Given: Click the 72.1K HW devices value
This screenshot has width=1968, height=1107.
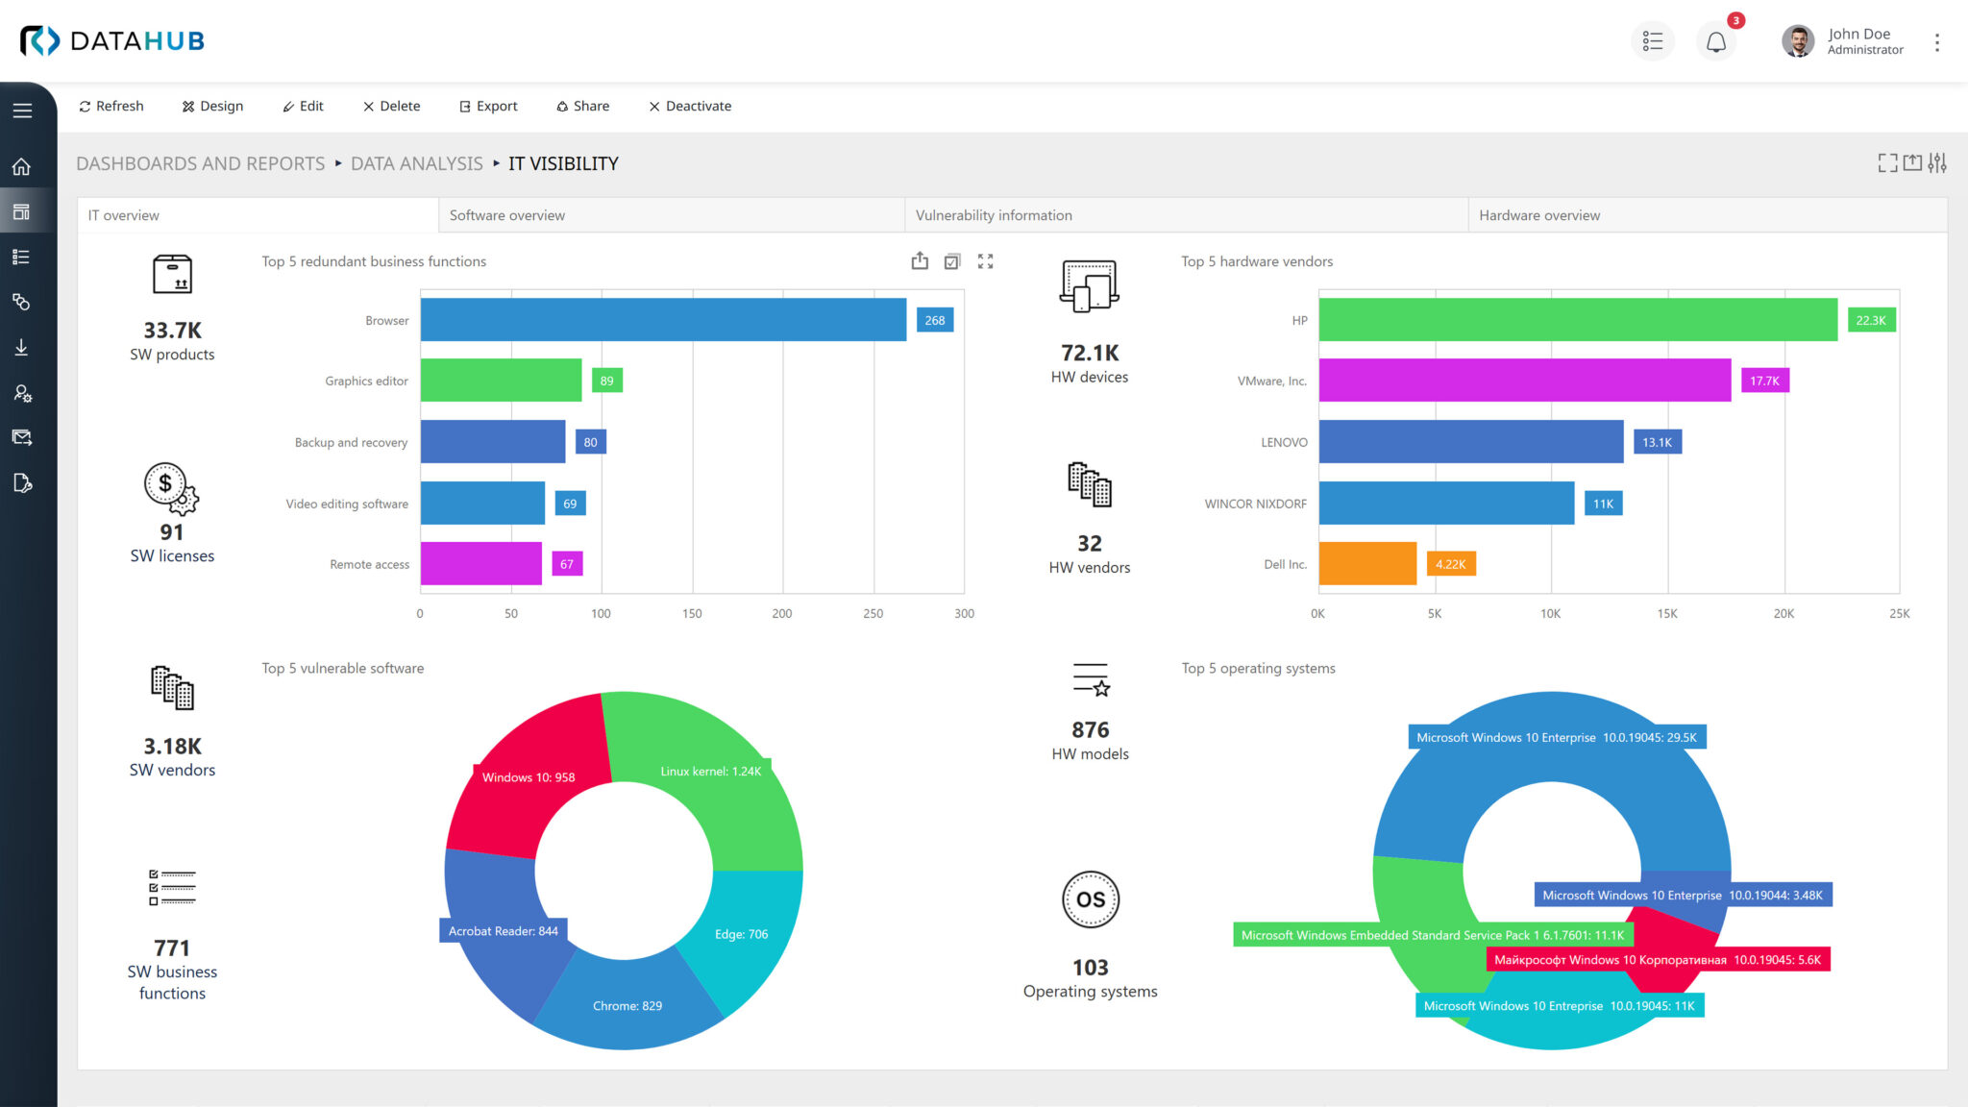Looking at the screenshot, I should pyautogui.click(x=1090, y=353).
